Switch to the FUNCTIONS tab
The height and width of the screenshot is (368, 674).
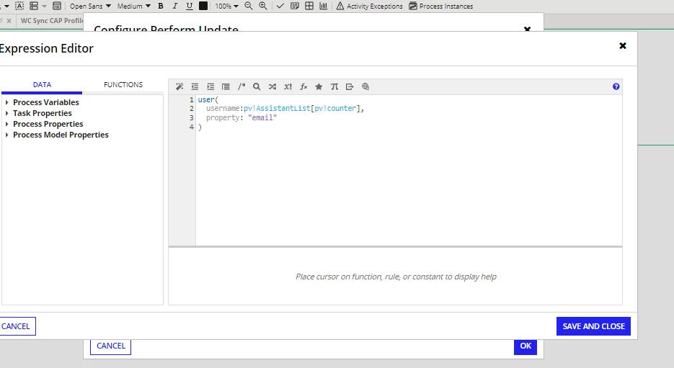123,84
